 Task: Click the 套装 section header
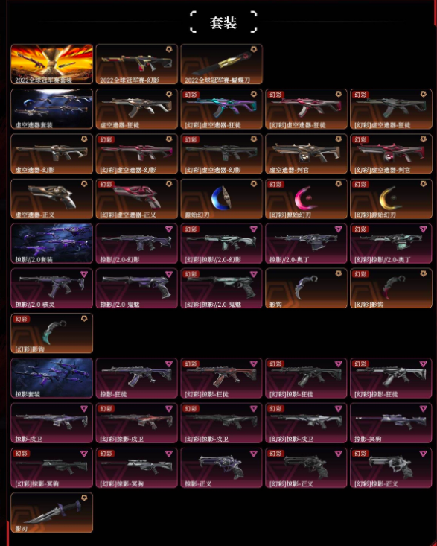[x=223, y=22]
